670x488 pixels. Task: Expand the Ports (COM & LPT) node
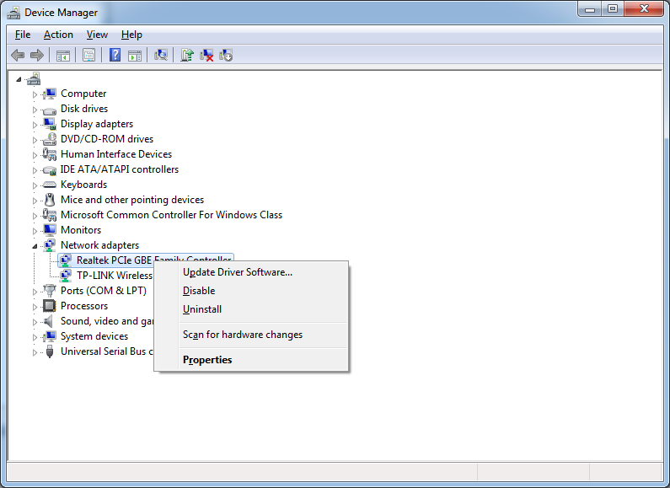coord(35,292)
